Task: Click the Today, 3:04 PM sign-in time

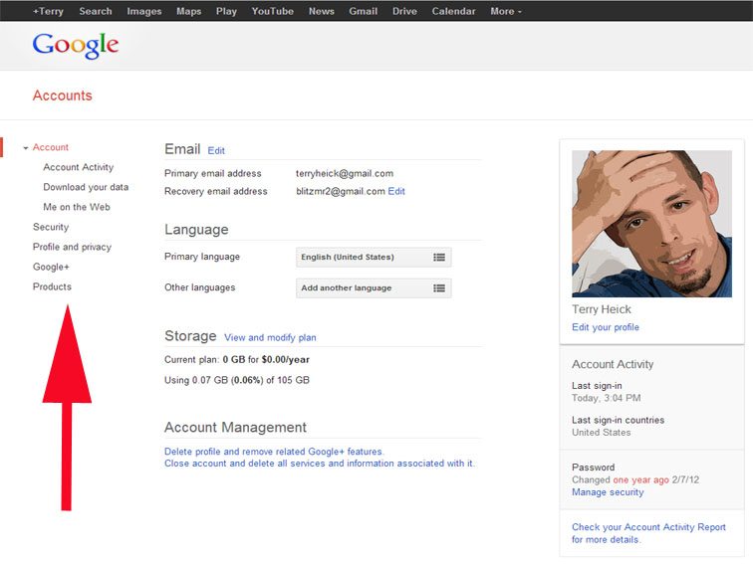Action: [606, 398]
